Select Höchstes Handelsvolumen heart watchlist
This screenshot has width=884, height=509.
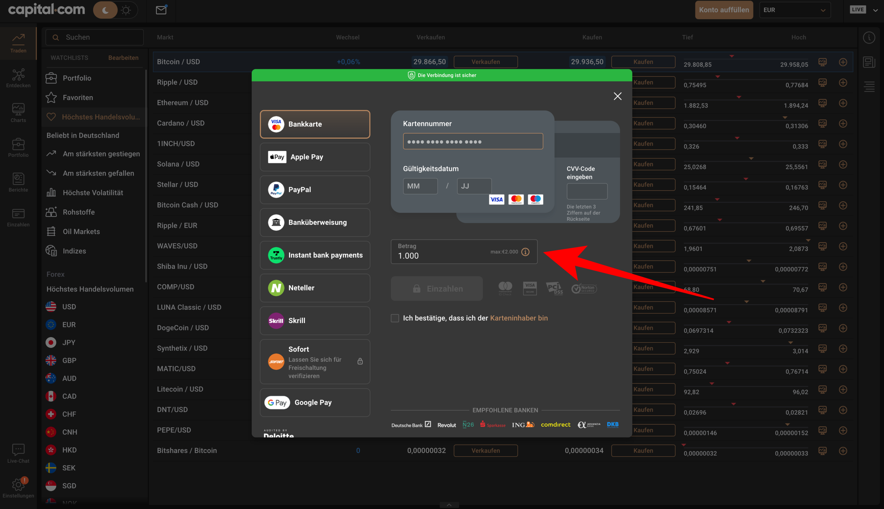(94, 117)
